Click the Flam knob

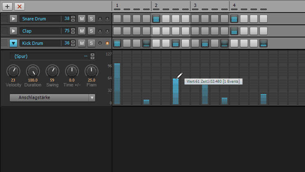click(91, 71)
